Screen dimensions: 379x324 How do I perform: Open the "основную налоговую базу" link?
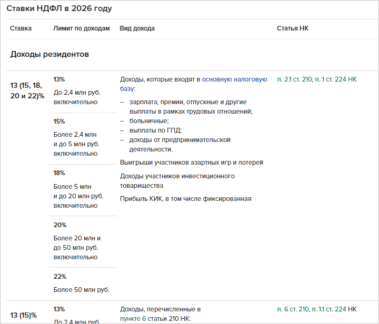point(235,79)
